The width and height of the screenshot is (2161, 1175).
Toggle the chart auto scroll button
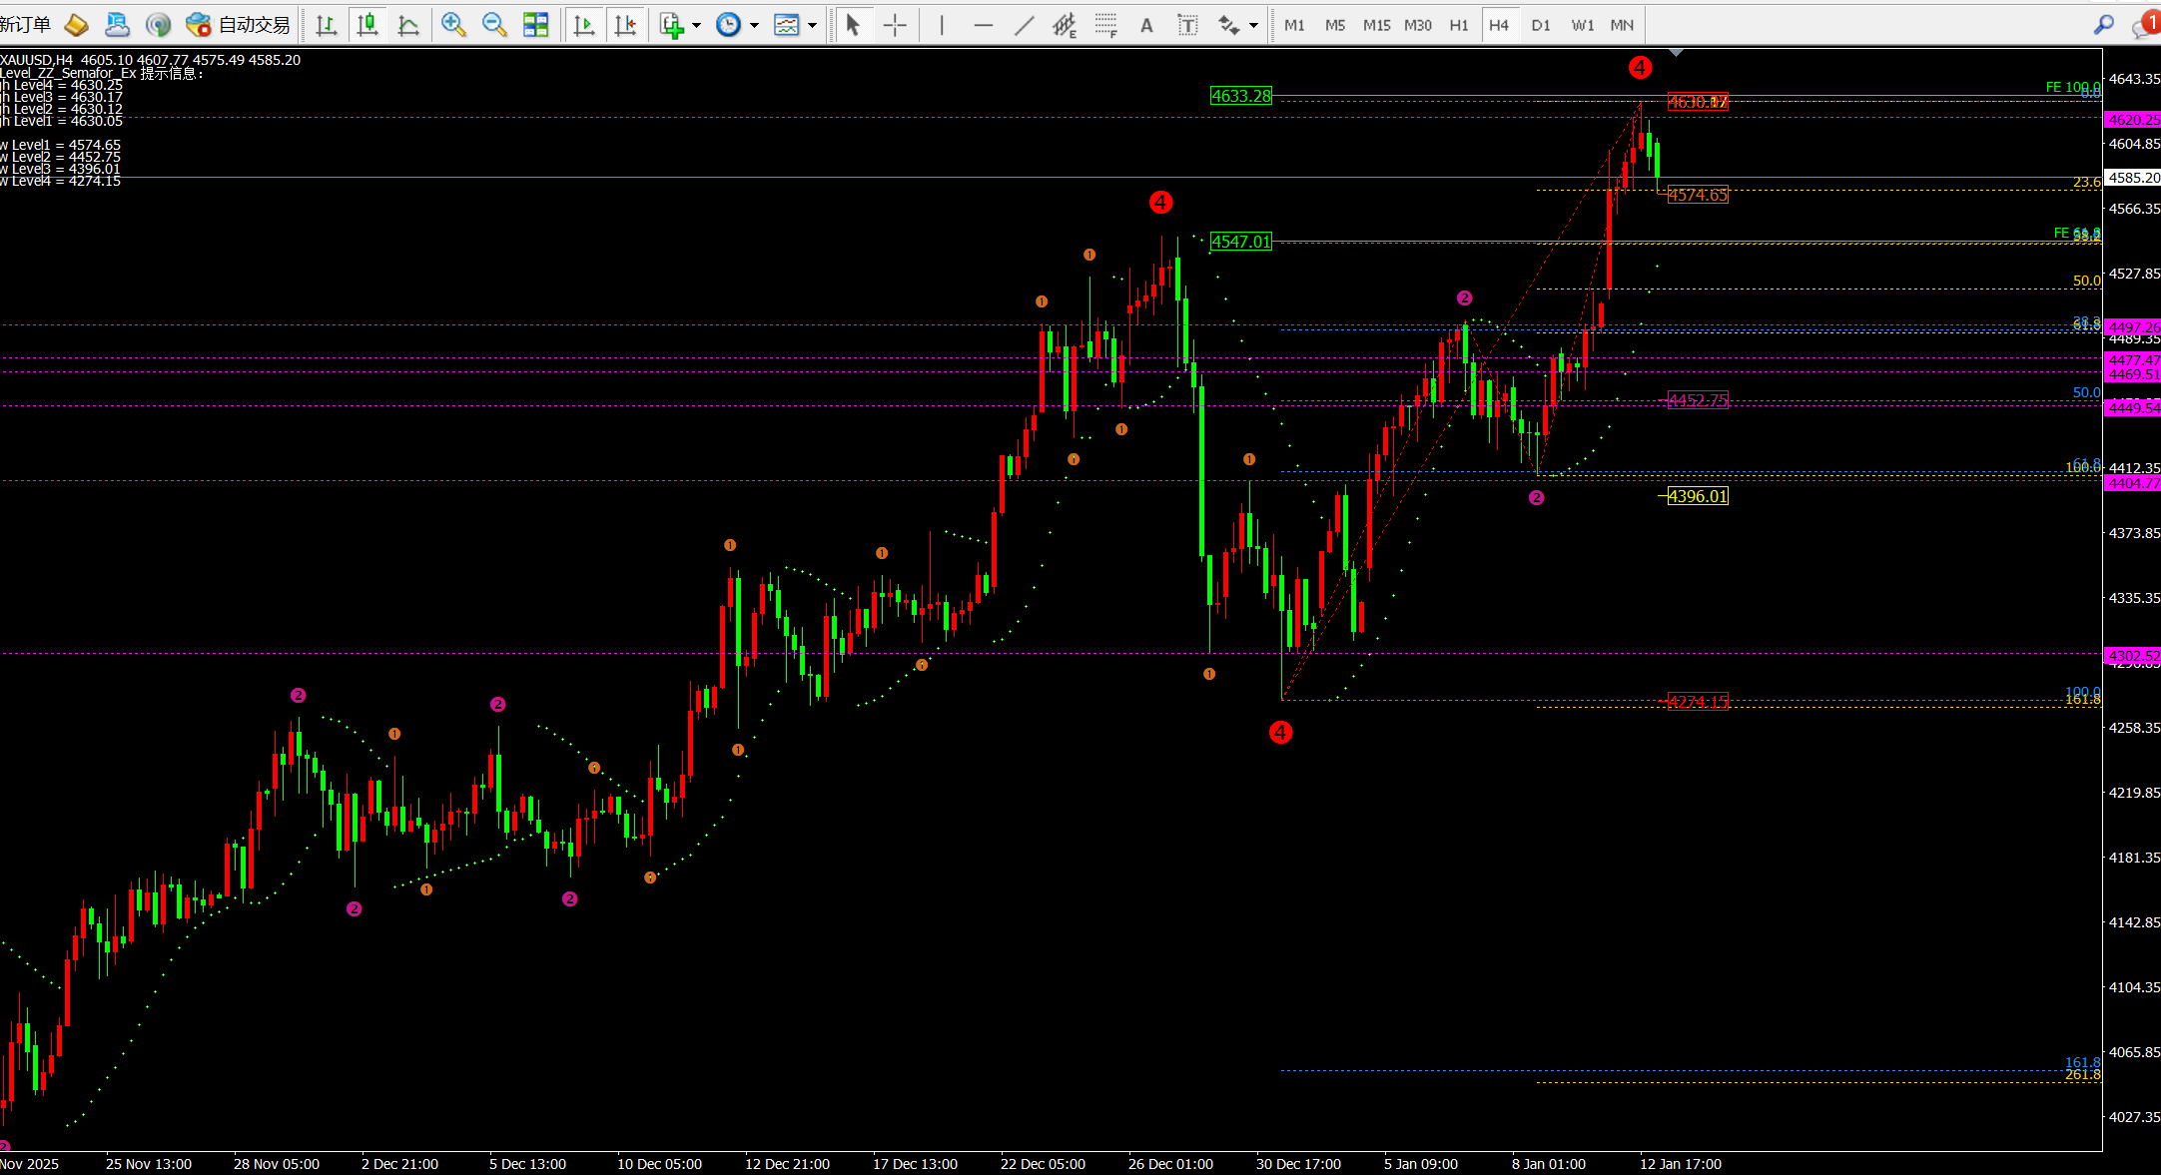tap(584, 25)
